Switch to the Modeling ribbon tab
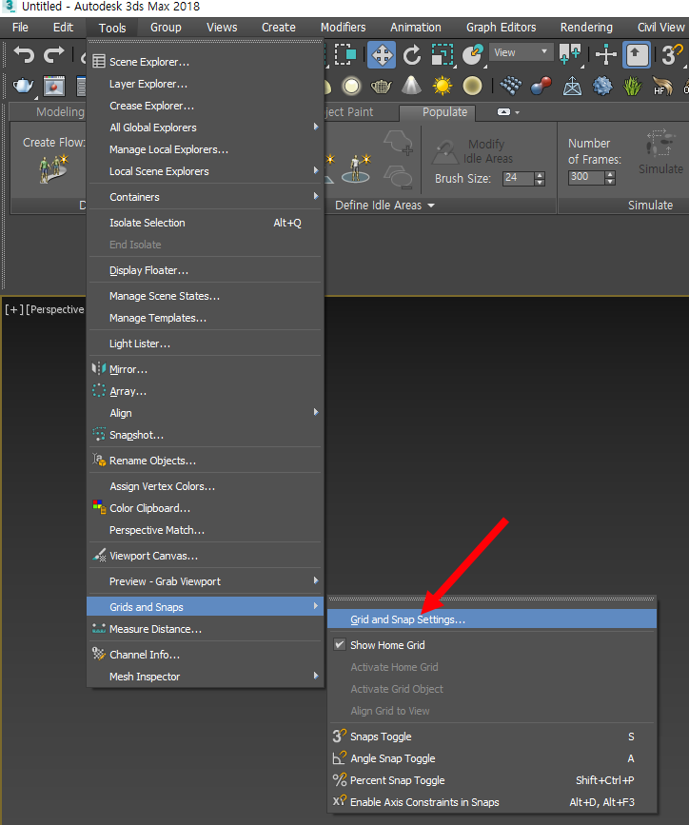The height and width of the screenshot is (825, 689). [x=60, y=112]
